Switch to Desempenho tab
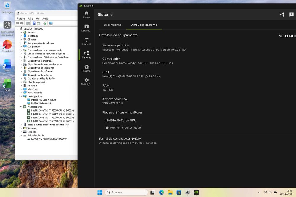 112,25
